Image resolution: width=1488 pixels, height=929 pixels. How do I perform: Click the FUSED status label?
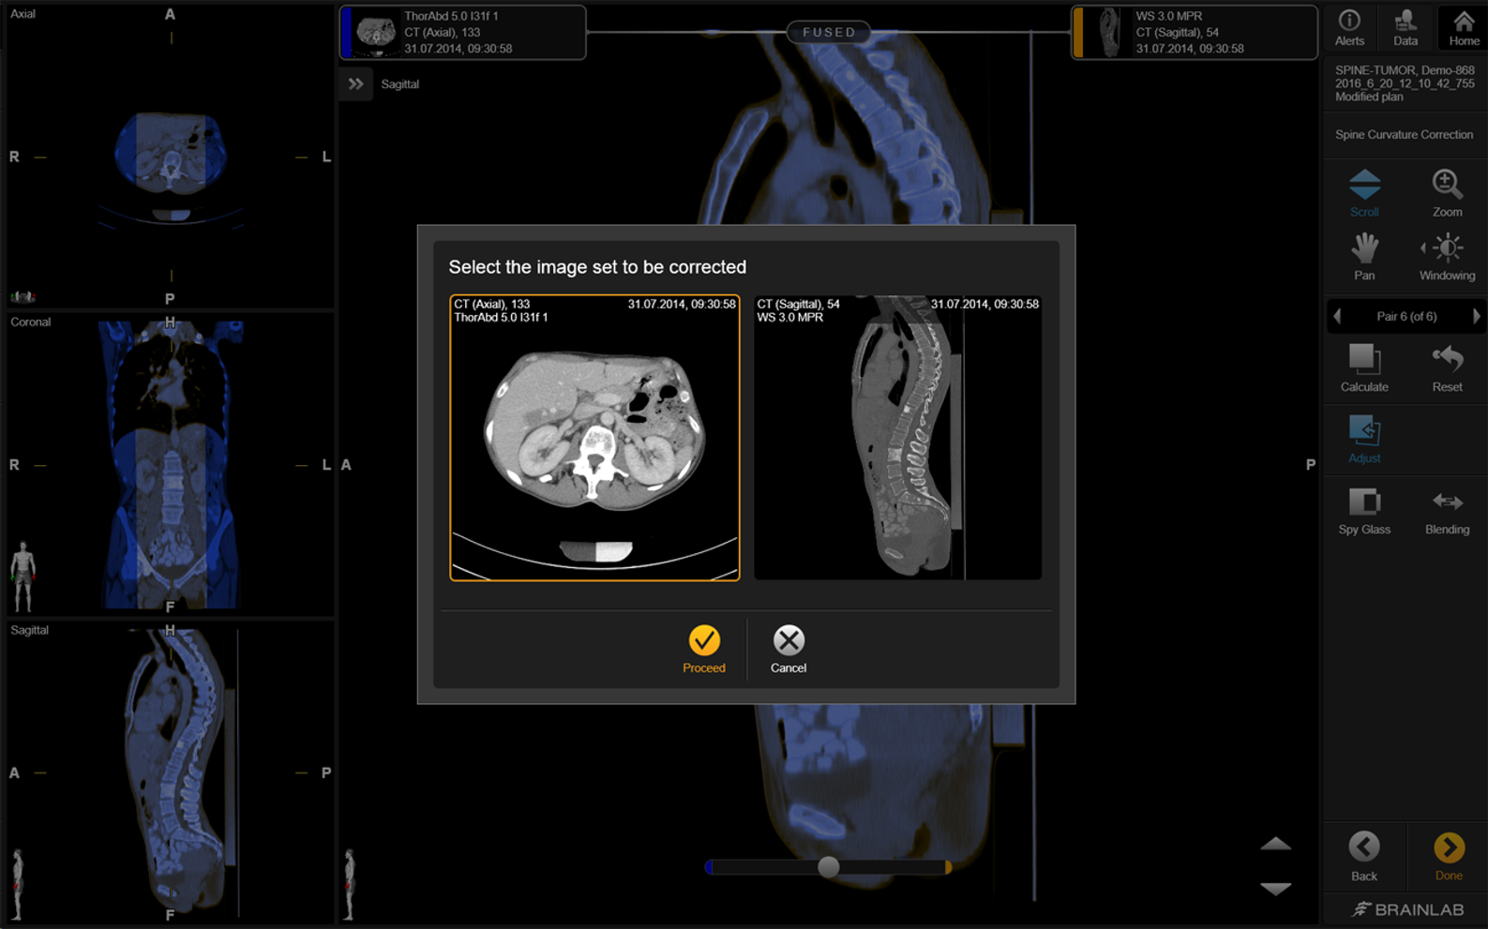point(829,32)
